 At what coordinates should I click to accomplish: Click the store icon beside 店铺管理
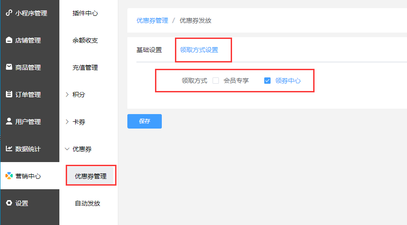click(9, 40)
